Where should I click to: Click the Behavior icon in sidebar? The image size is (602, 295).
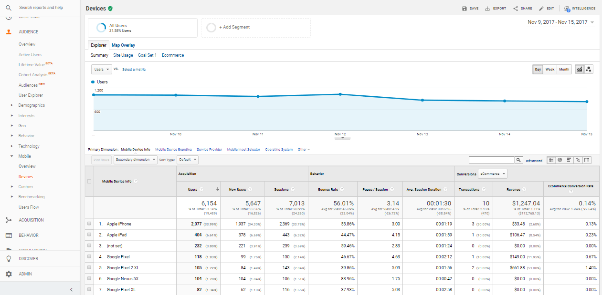tap(9, 235)
